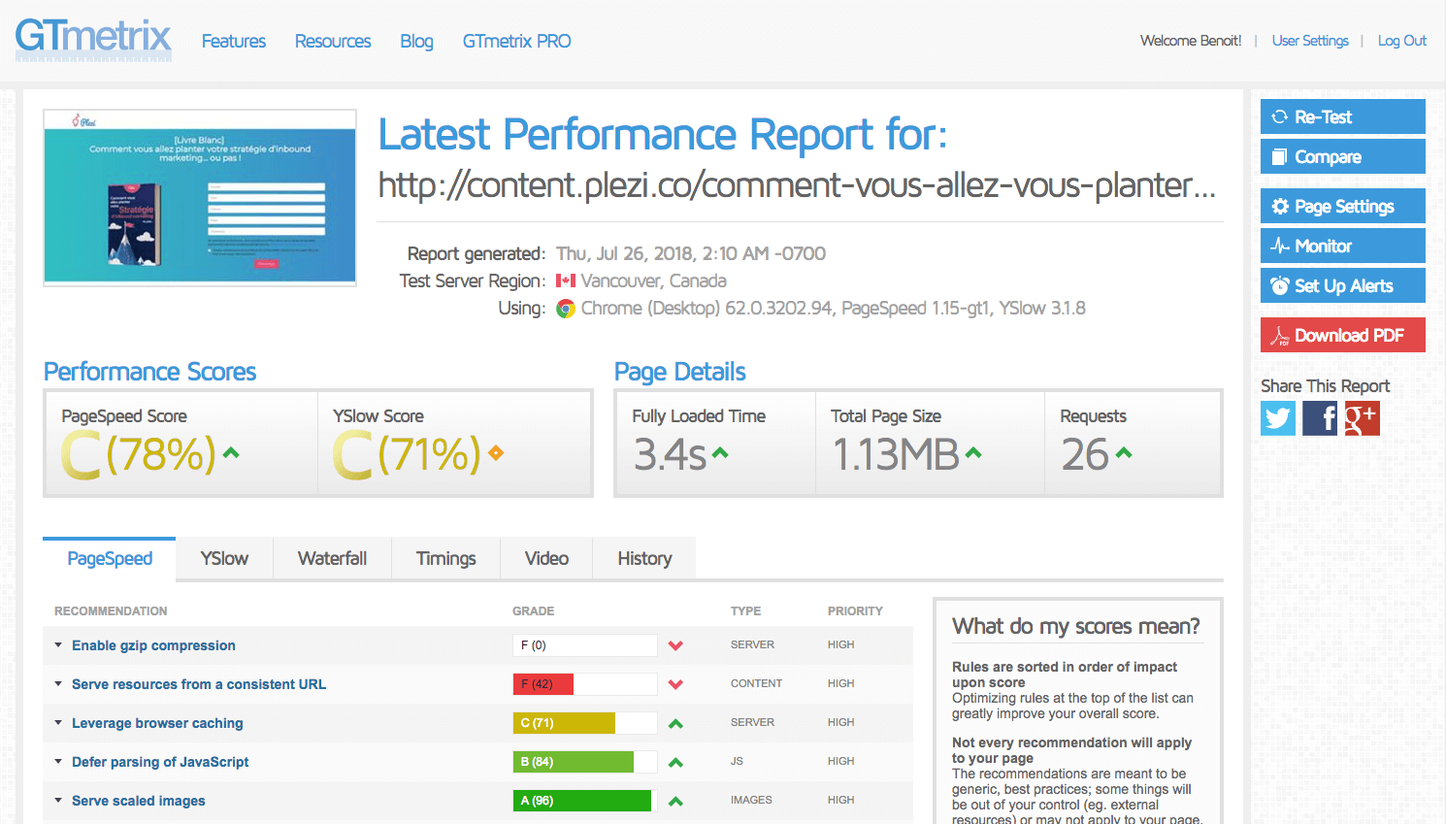Click the Monitor button
This screenshot has width=1446, height=824.
[1343, 246]
